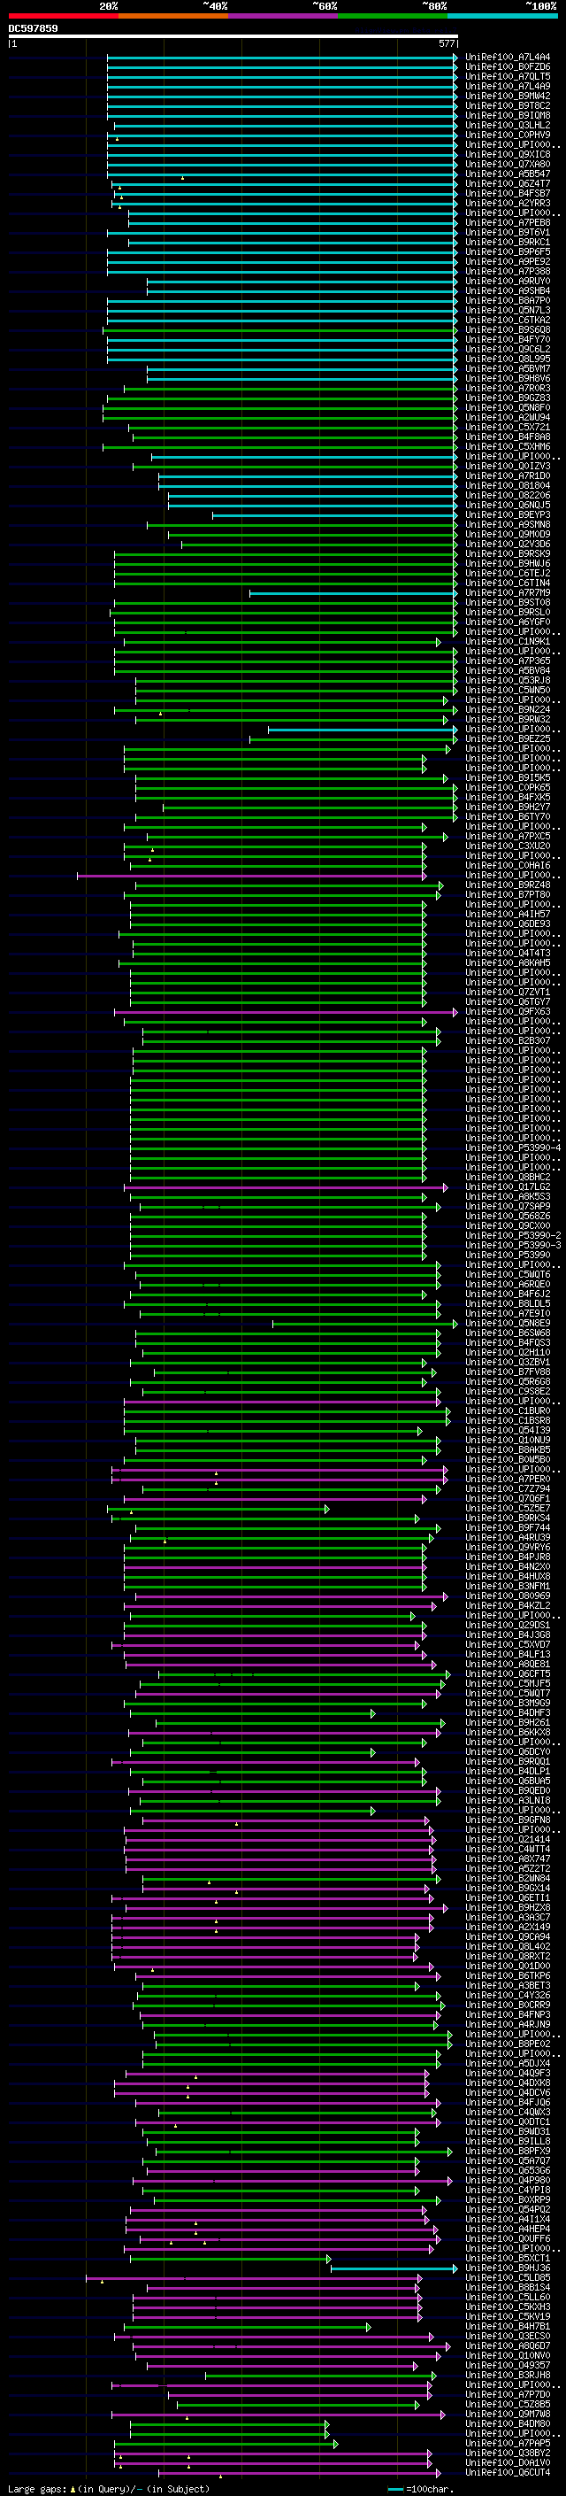Click the purple segment of the identity legend
Image resolution: width=566 pixels, height=2496 pixels.
282,17
